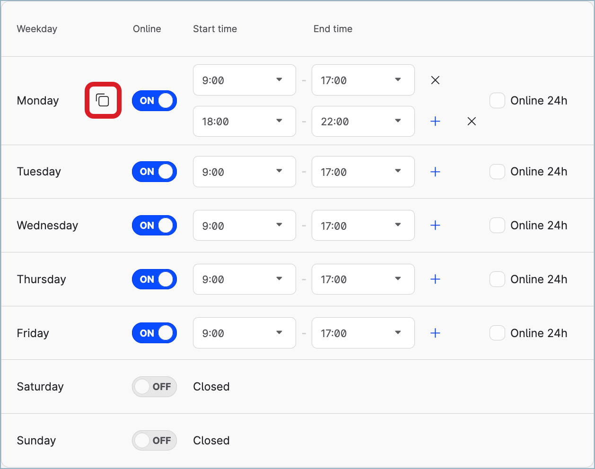Open Monday's 22:00 end time dropdown
The width and height of the screenshot is (595, 469).
click(x=363, y=122)
